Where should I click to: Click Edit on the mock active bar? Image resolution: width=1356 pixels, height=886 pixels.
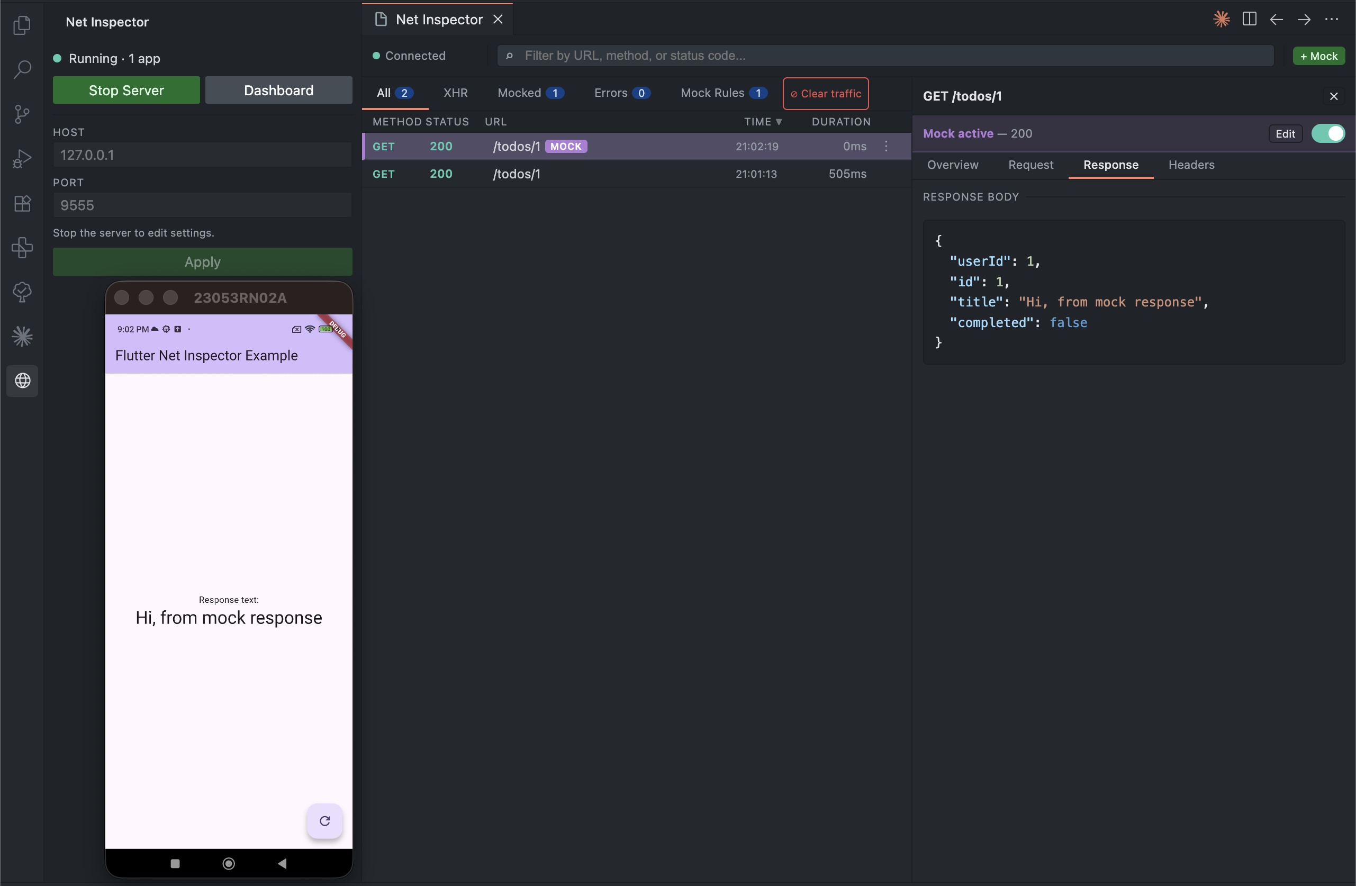click(1285, 133)
